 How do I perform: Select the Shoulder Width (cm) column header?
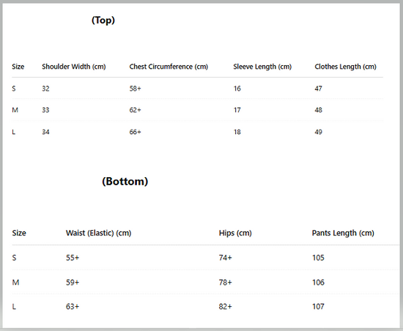(74, 67)
